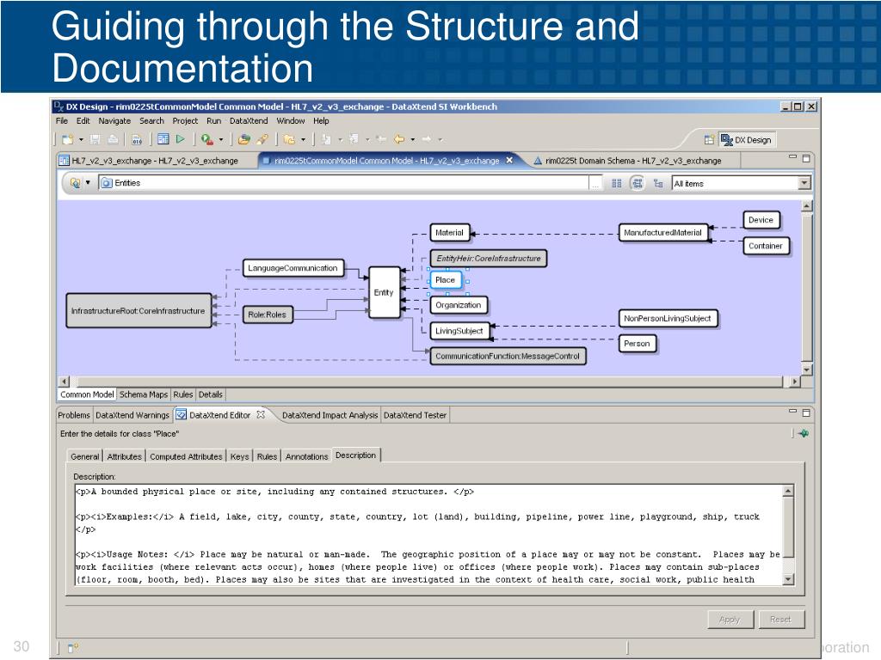
Task: Click the DX Design perspective button
Action: pyautogui.click(x=747, y=140)
